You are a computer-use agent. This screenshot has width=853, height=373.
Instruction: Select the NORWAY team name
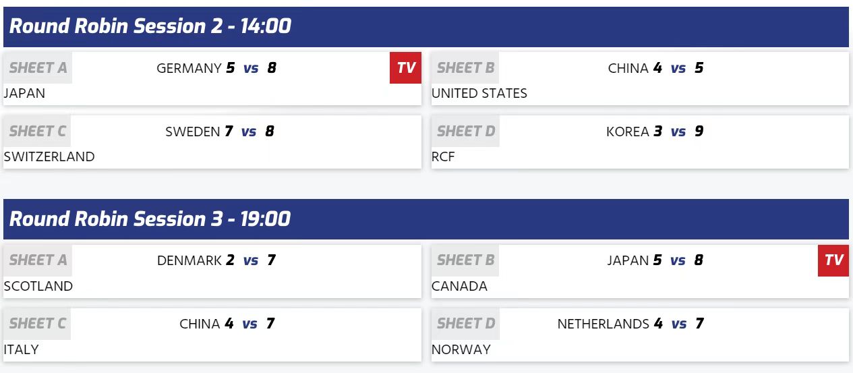pyautogui.click(x=461, y=349)
